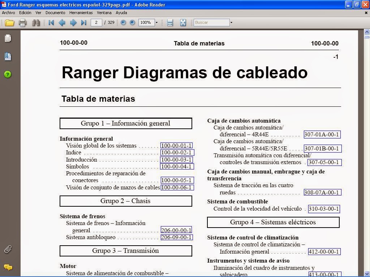
Task: Click heading Grupo 3 – Transmisión
Action: 126,251
